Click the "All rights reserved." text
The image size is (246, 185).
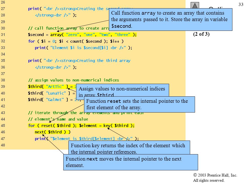[209, 180]
